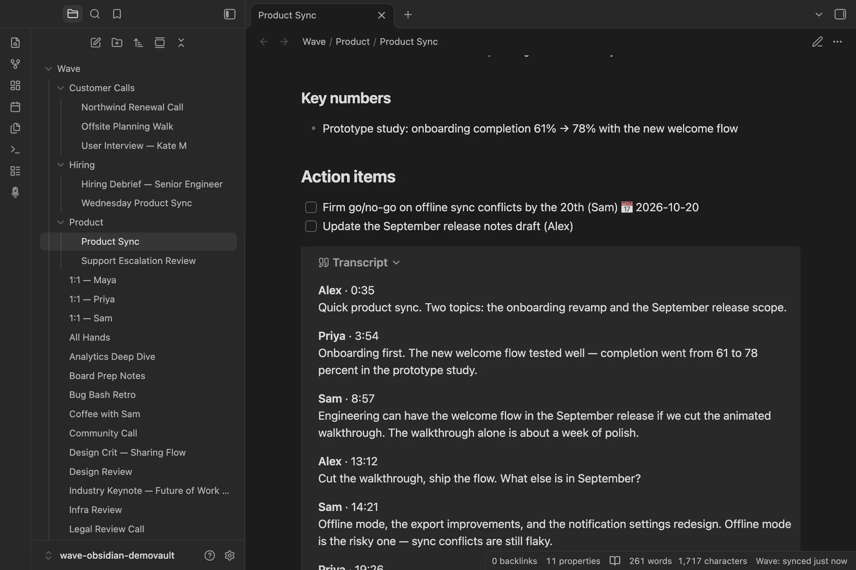856x570 pixels.
Task: Create a new folder icon
Action: pyautogui.click(x=117, y=43)
